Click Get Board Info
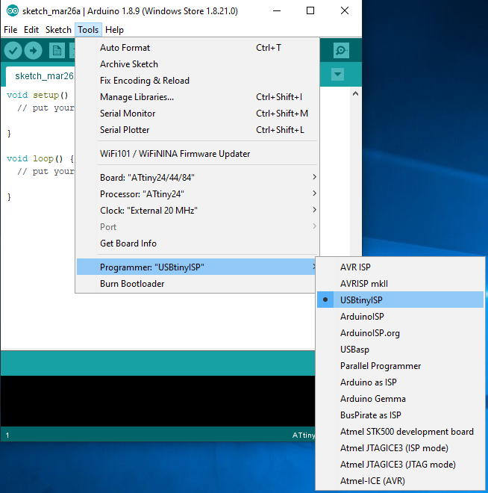This screenshot has width=488, height=493. [197, 244]
